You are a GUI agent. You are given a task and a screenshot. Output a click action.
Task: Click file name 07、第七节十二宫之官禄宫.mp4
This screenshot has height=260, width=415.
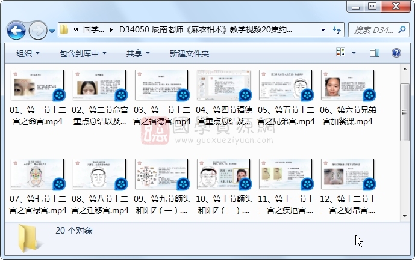(37, 205)
